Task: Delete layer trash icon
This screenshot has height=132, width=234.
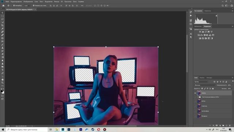Action: click(x=230, y=125)
